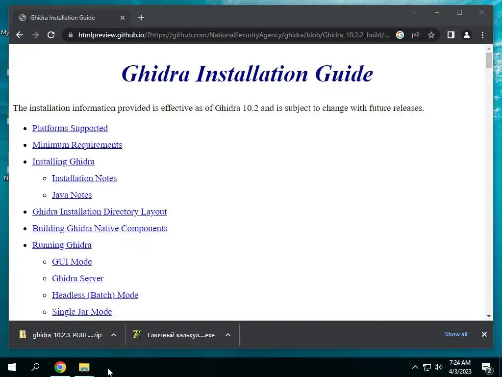Click the padlock site info icon
Image resolution: width=502 pixels, height=377 pixels.
coord(71,35)
